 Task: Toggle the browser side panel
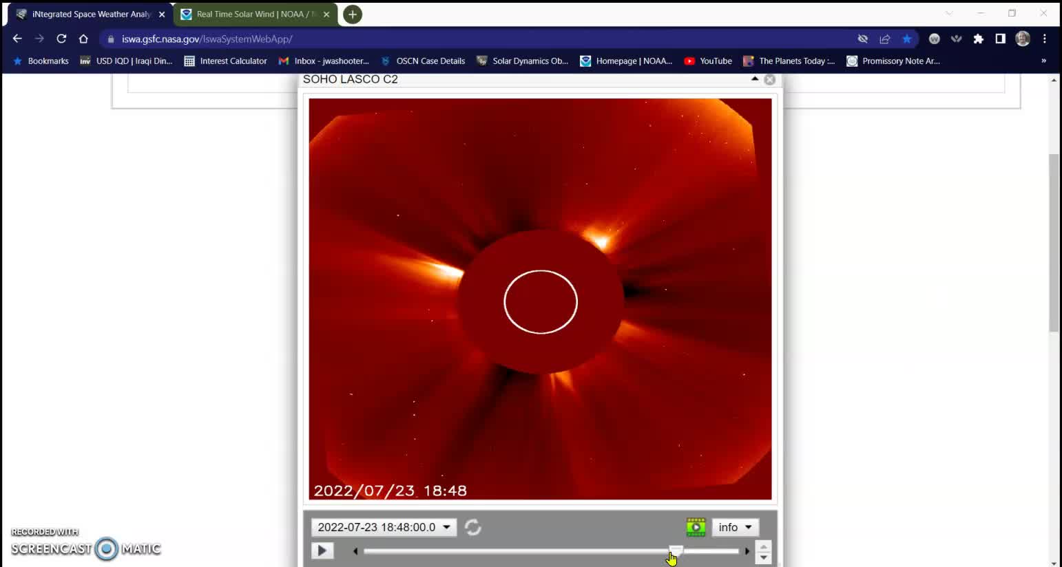[1000, 39]
